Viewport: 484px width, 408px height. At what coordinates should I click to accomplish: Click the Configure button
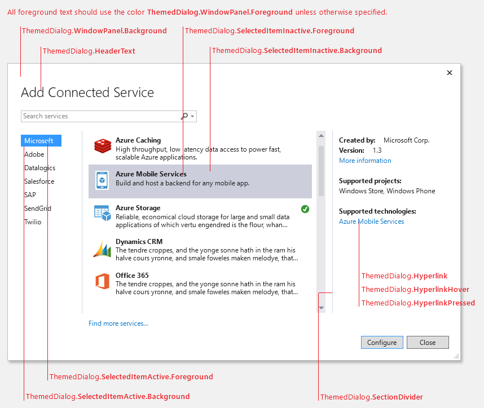(382, 342)
